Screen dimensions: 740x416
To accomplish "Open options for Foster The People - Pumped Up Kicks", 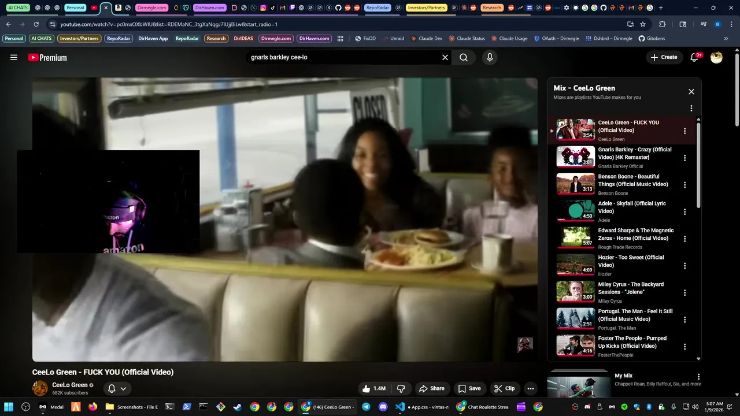I will [684, 347].
